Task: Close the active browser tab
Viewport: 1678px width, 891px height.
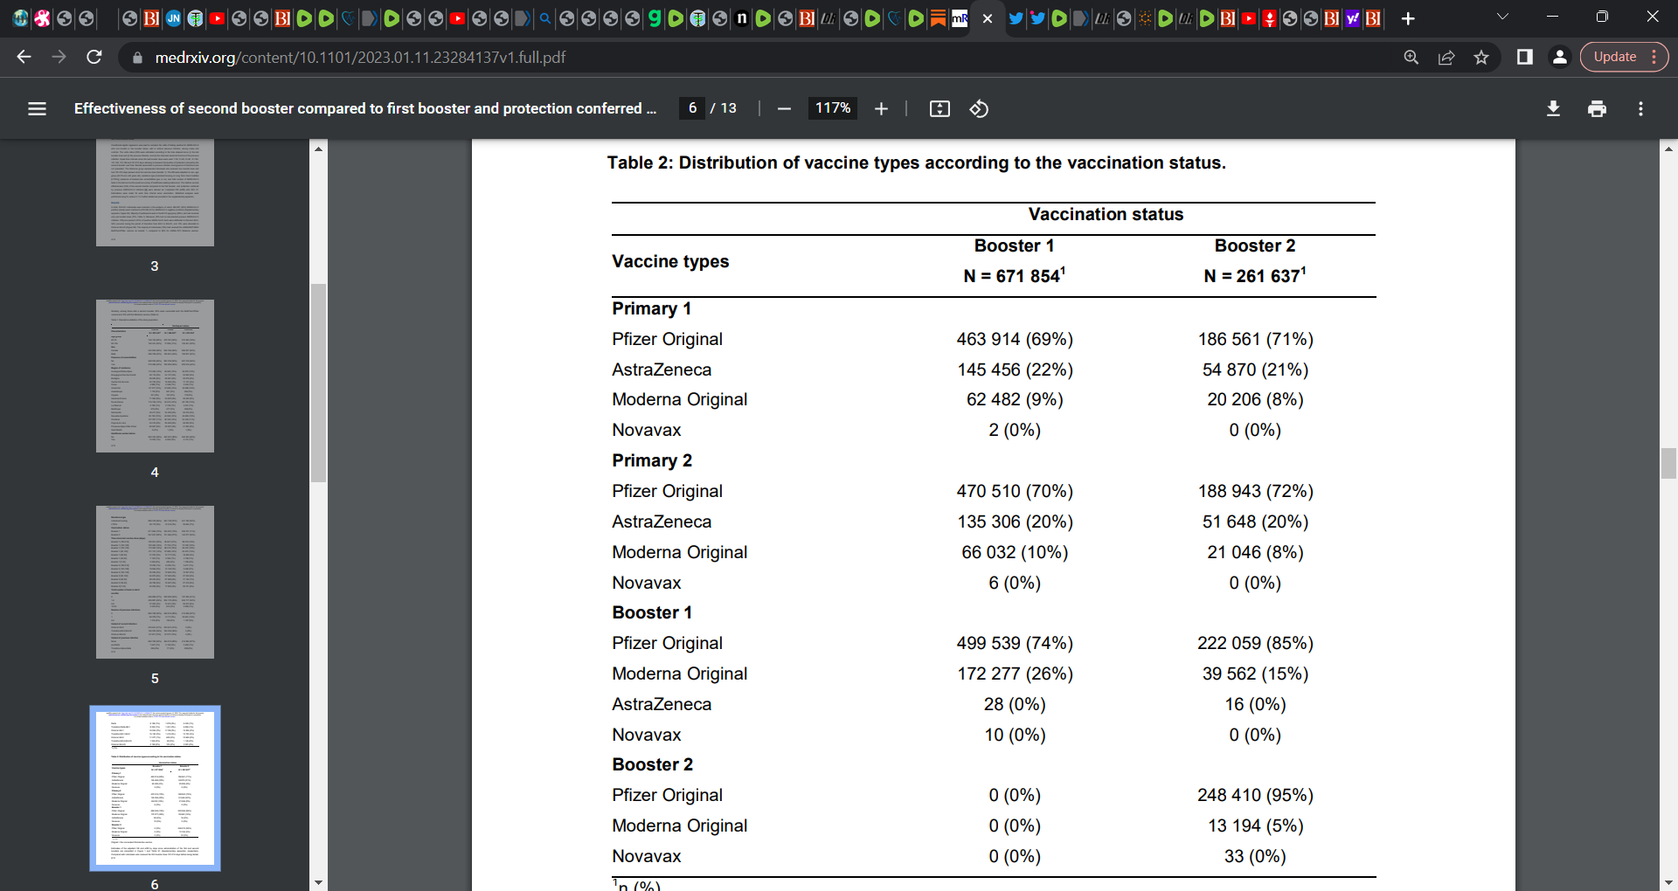Action: pos(988,18)
